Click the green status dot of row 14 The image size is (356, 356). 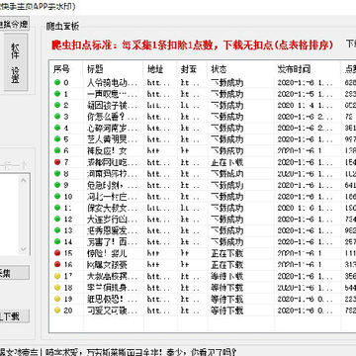pos(57,241)
